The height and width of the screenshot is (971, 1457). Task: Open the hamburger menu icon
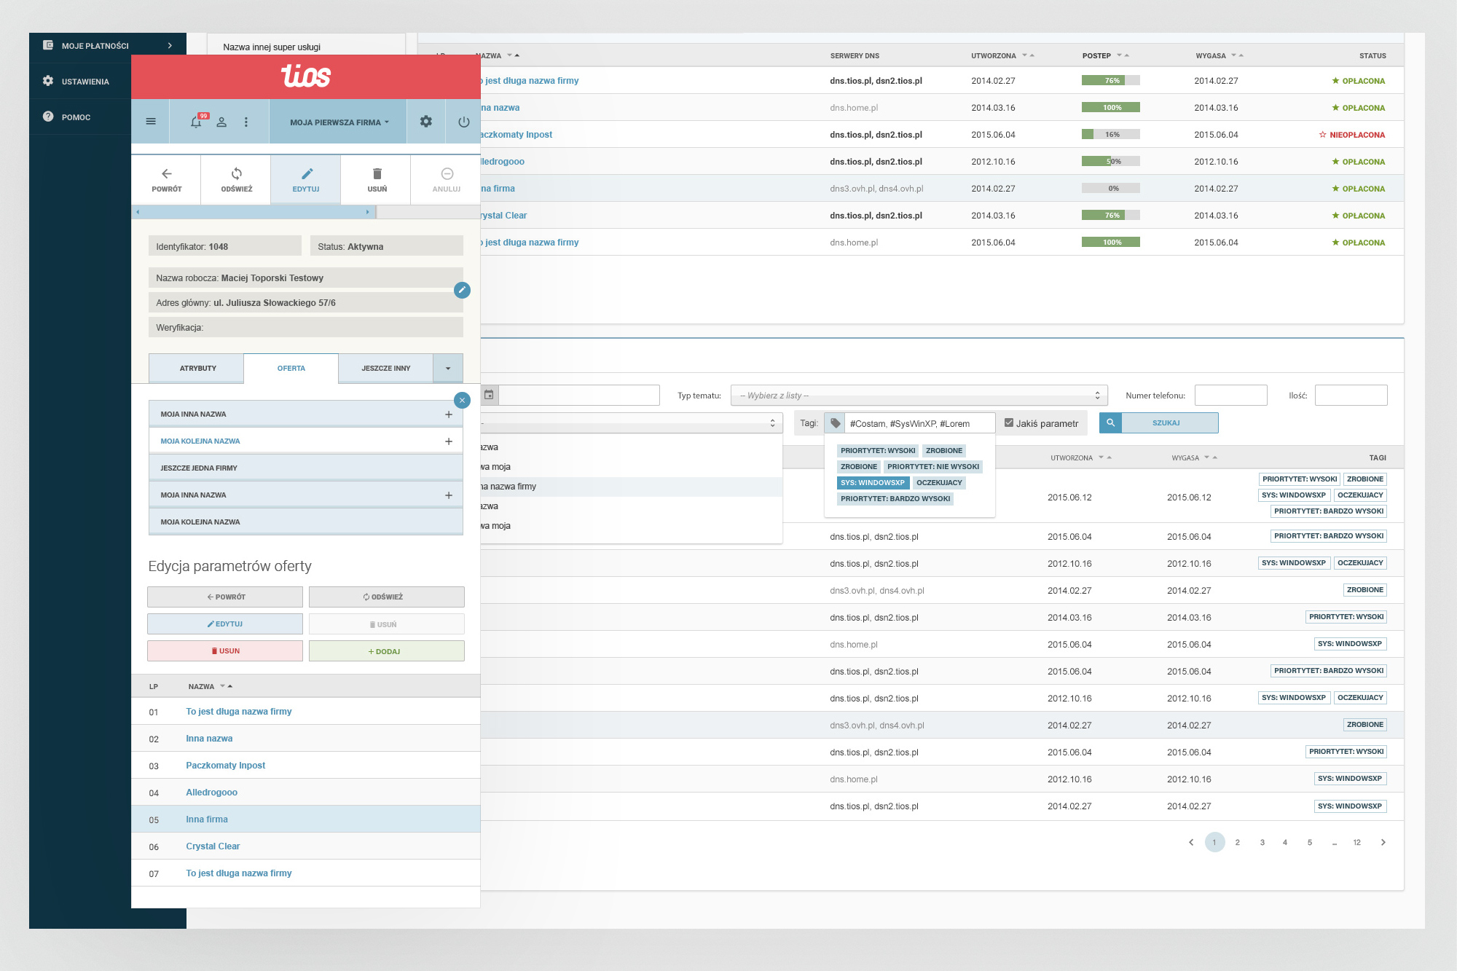click(x=151, y=122)
